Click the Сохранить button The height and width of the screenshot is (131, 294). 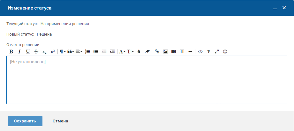[25, 121]
